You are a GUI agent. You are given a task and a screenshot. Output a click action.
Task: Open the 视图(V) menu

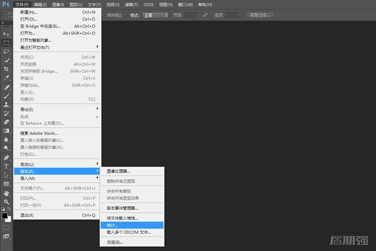166,5
